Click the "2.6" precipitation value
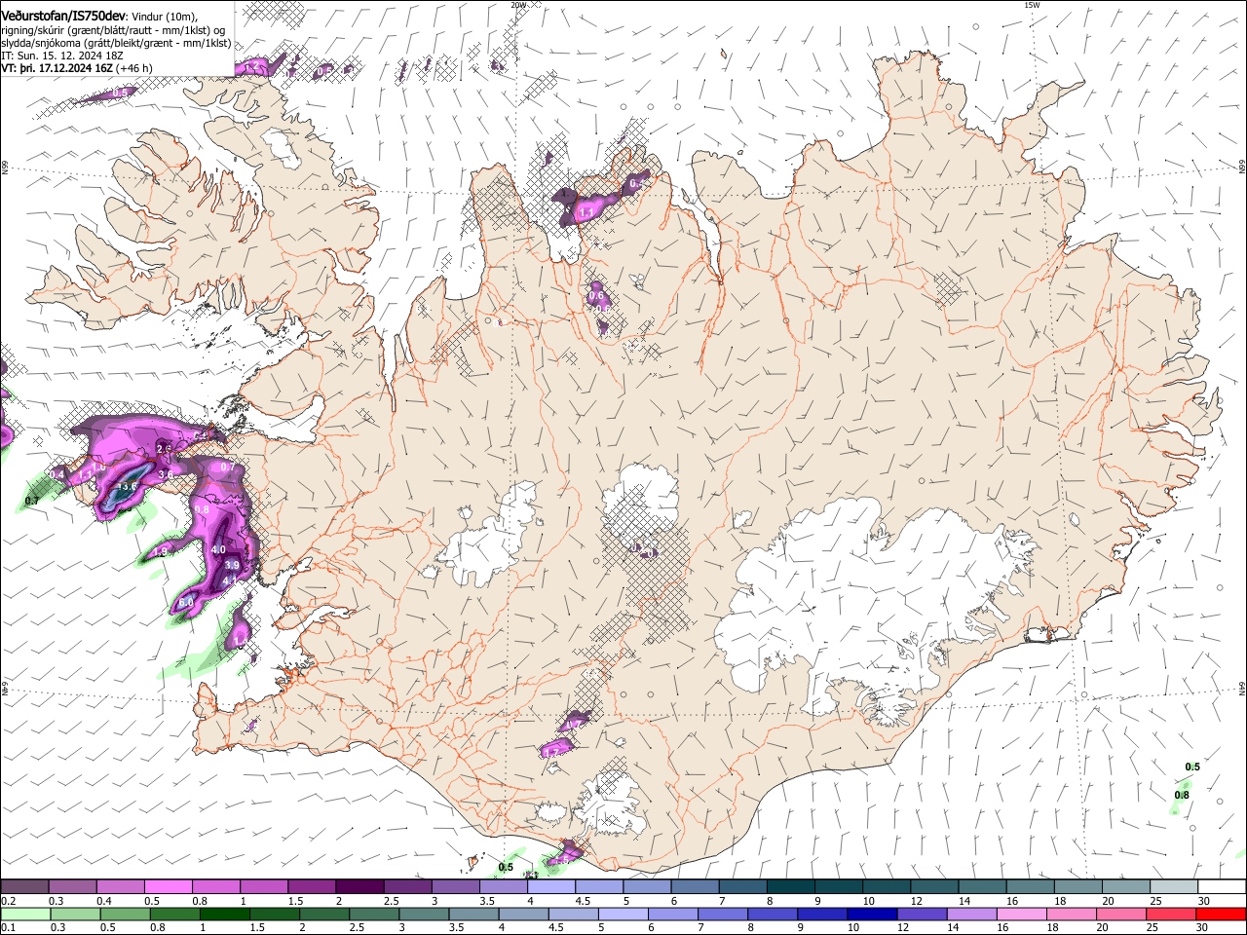 pyautogui.click(x=164, y=448)
